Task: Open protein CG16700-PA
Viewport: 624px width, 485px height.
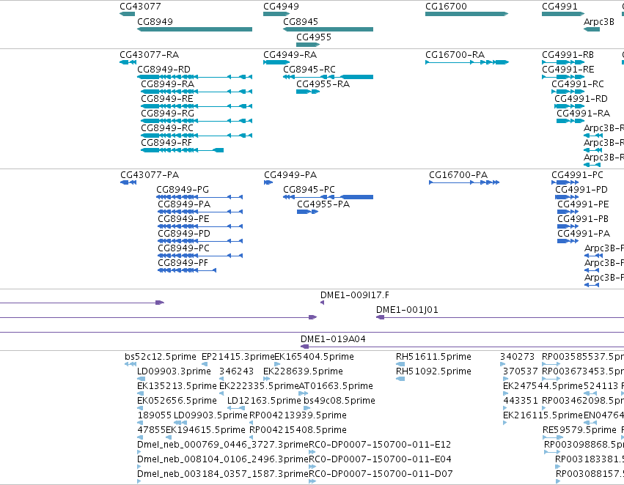Action: click(458, 175)
